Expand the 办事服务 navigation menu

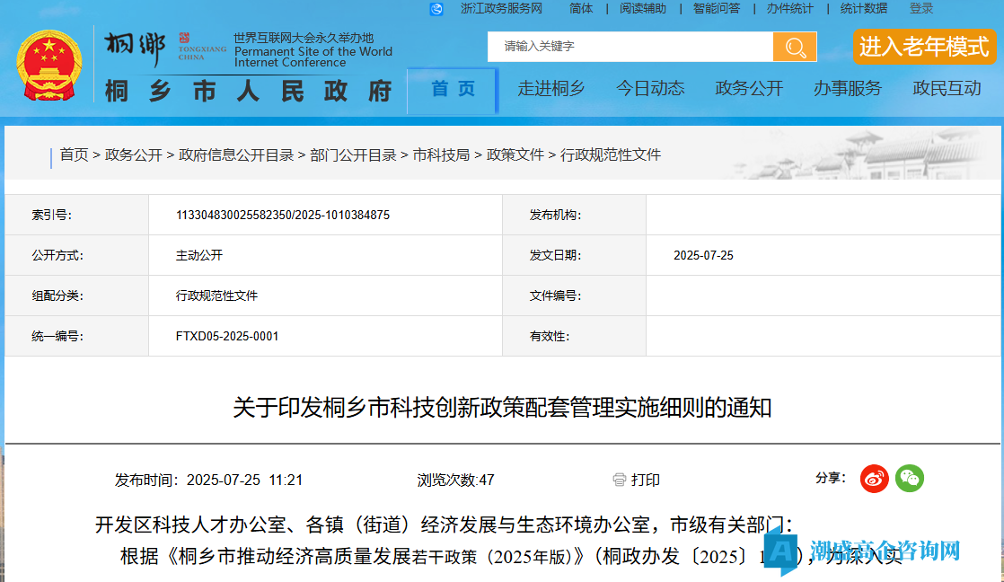(847, 89)
